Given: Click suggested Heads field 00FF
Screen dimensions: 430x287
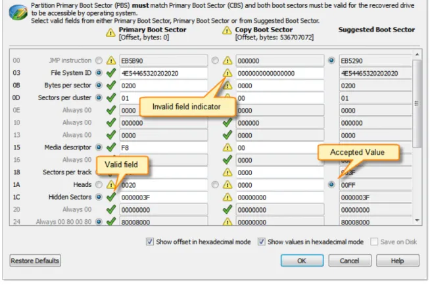Looking at the screenshot, I should tap(375, 185).
